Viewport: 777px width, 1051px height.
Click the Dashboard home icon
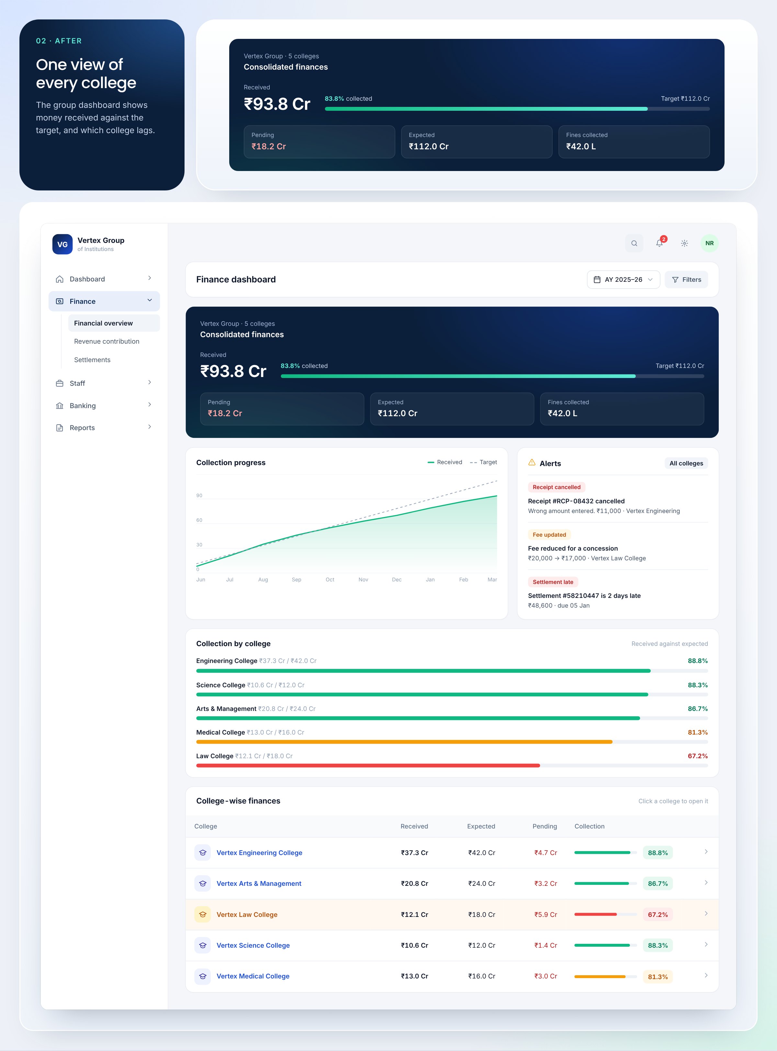click(x=60, y=279)
